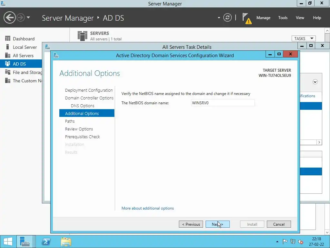Click the Previous button in wizard

(191, 224)
